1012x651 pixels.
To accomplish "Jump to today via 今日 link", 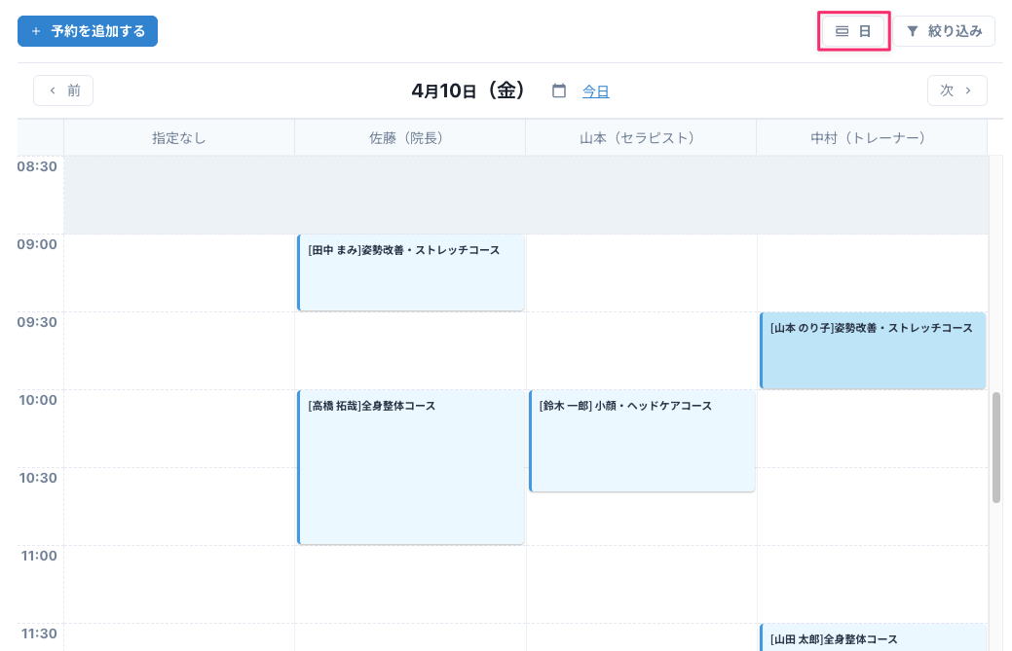I will pyautogui.click(x=595, y=91).
